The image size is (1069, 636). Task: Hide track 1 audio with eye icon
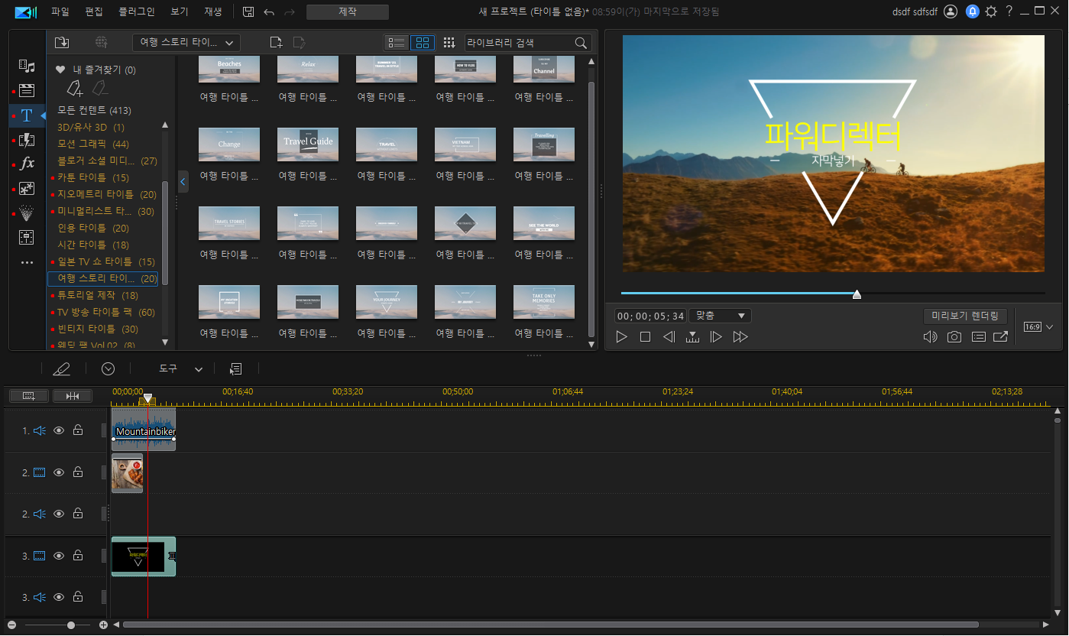59,430
